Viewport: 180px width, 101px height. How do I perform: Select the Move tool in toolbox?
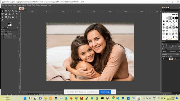[3, 11]
